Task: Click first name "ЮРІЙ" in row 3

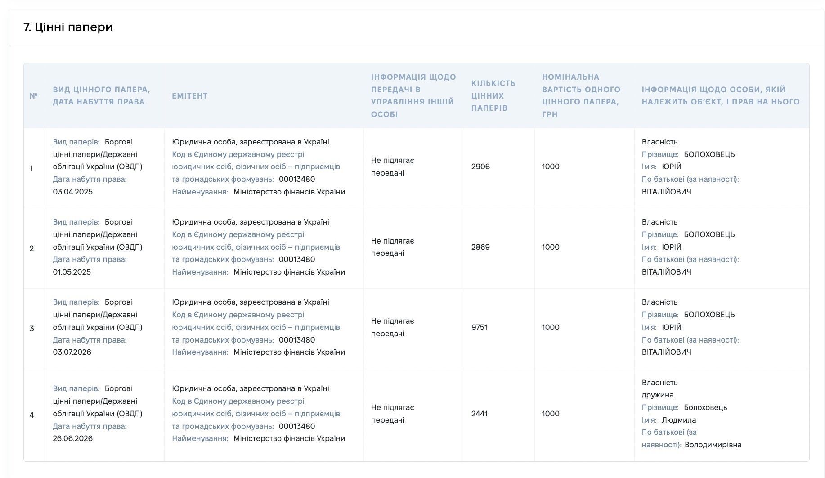Action: pos(672,327)
